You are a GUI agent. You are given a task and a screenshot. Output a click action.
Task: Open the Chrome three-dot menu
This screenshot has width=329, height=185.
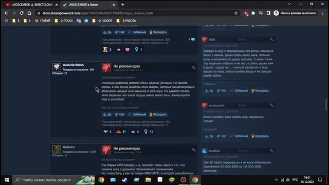tap(323, 13)
